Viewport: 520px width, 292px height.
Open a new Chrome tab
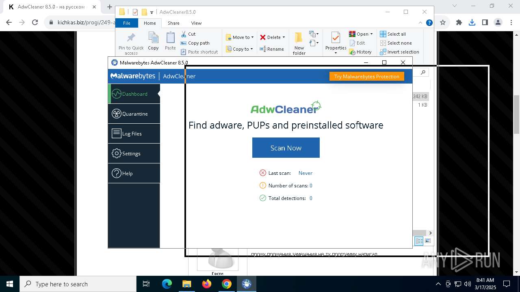(110, 7)
